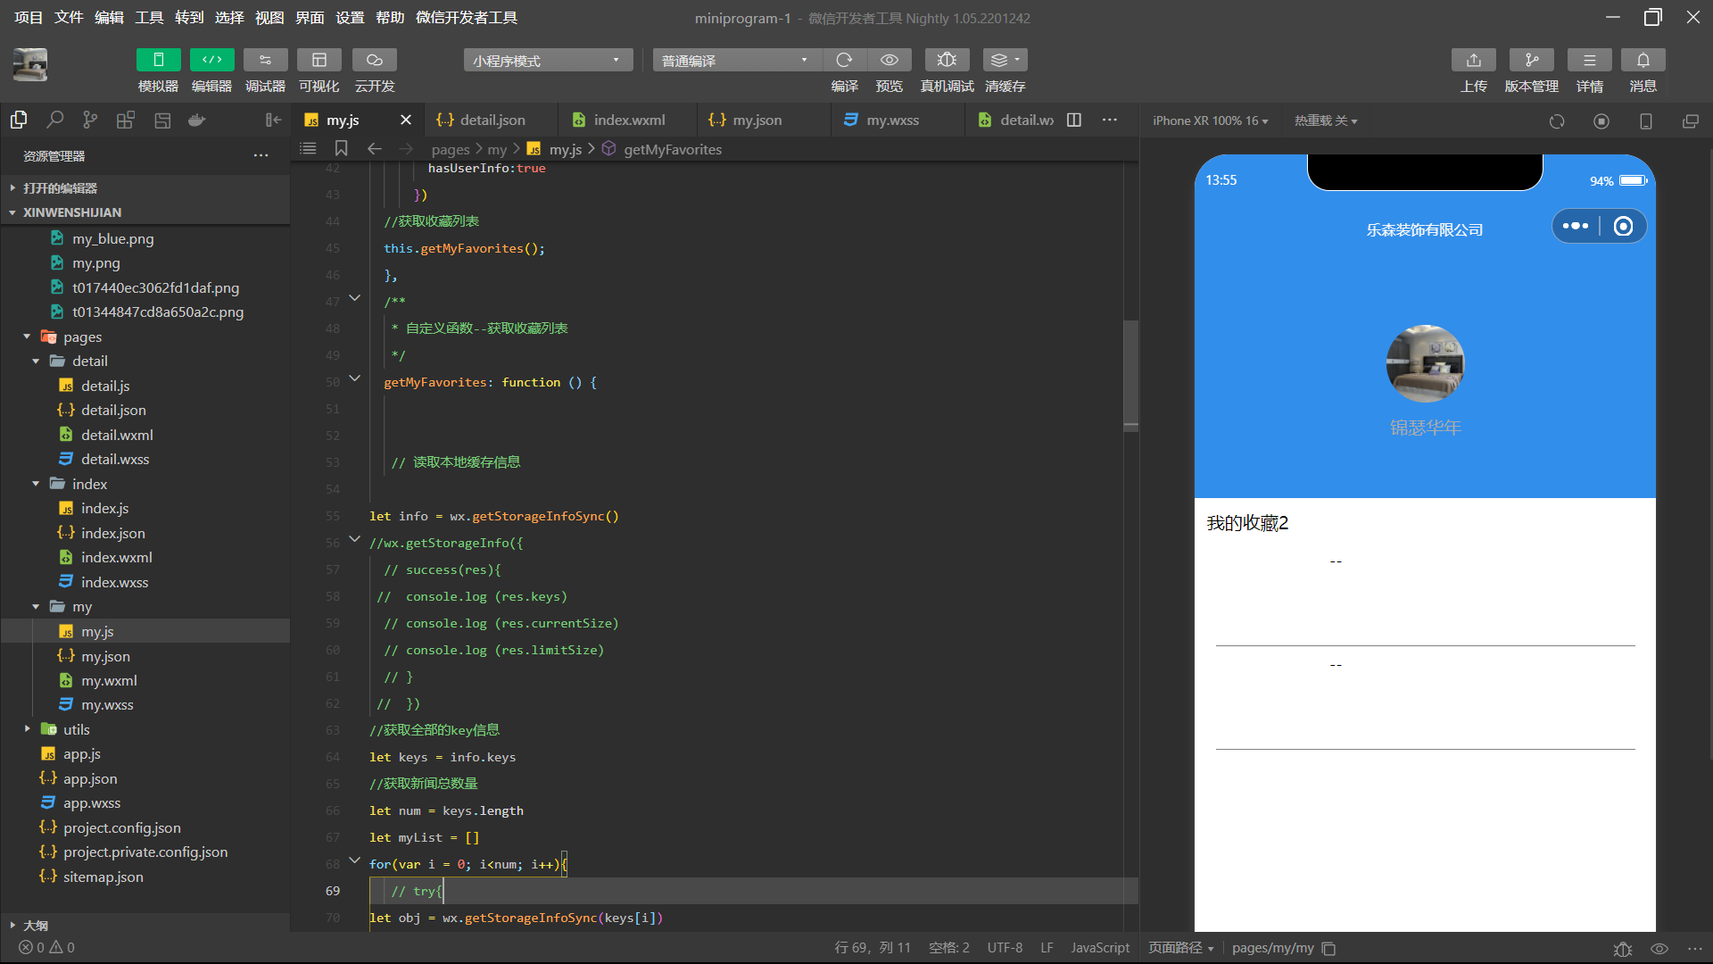Click the preview (预览) eye icon
Image resolution: width=1713 pixels, height=964 pixels.
[x=889, y=60]
